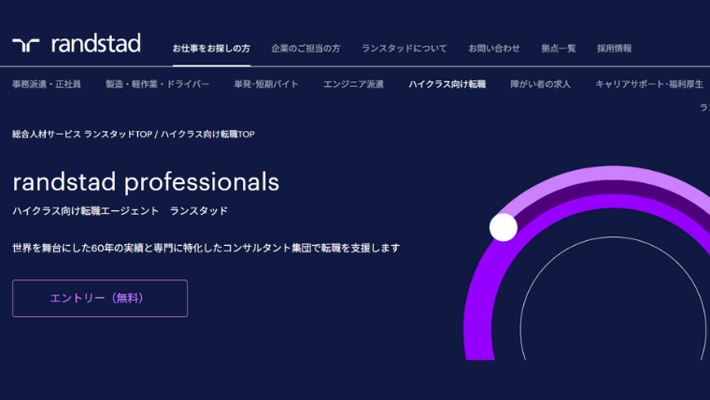Click the randstad professionals heading
Image resolution: width=710 pixels, height=400 pixels.
point(146,182)
